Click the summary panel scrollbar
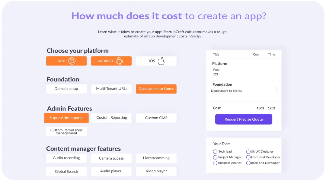The height and width of the screenshot is (181, 326). tap(277, 90)
